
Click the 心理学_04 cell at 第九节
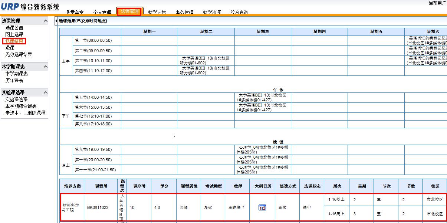point(263,149)
